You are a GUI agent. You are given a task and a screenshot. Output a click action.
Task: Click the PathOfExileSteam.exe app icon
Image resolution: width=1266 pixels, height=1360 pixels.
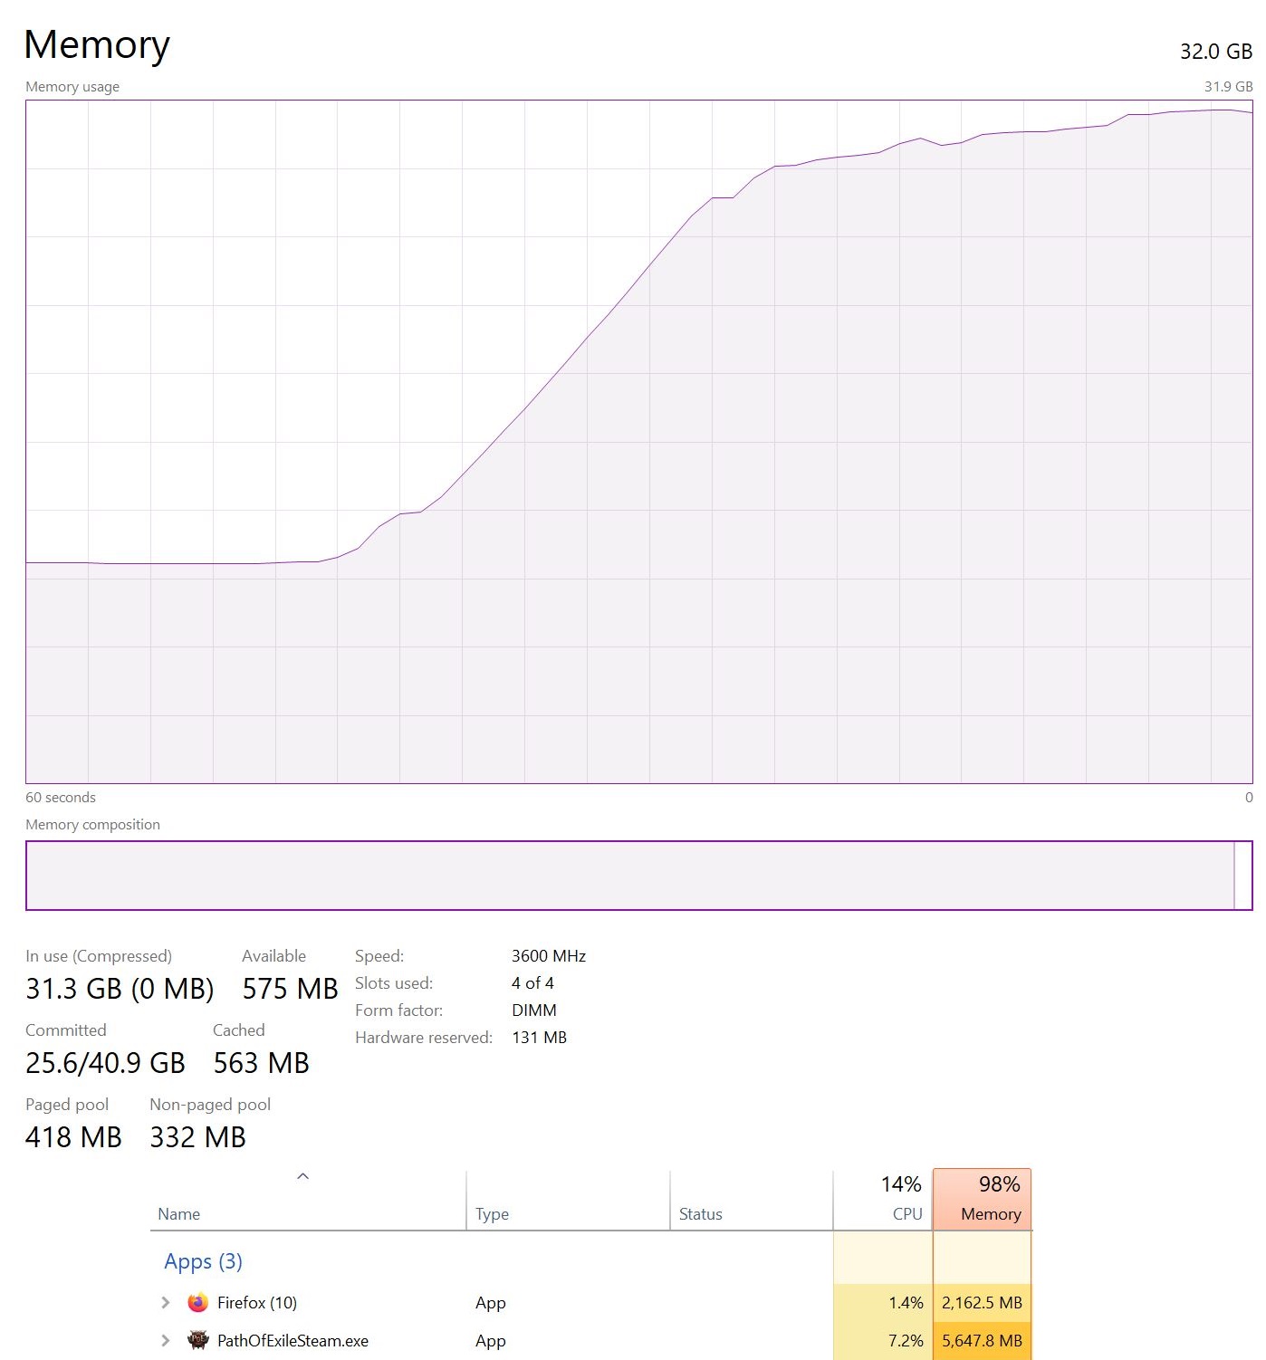click(197, 1340)
